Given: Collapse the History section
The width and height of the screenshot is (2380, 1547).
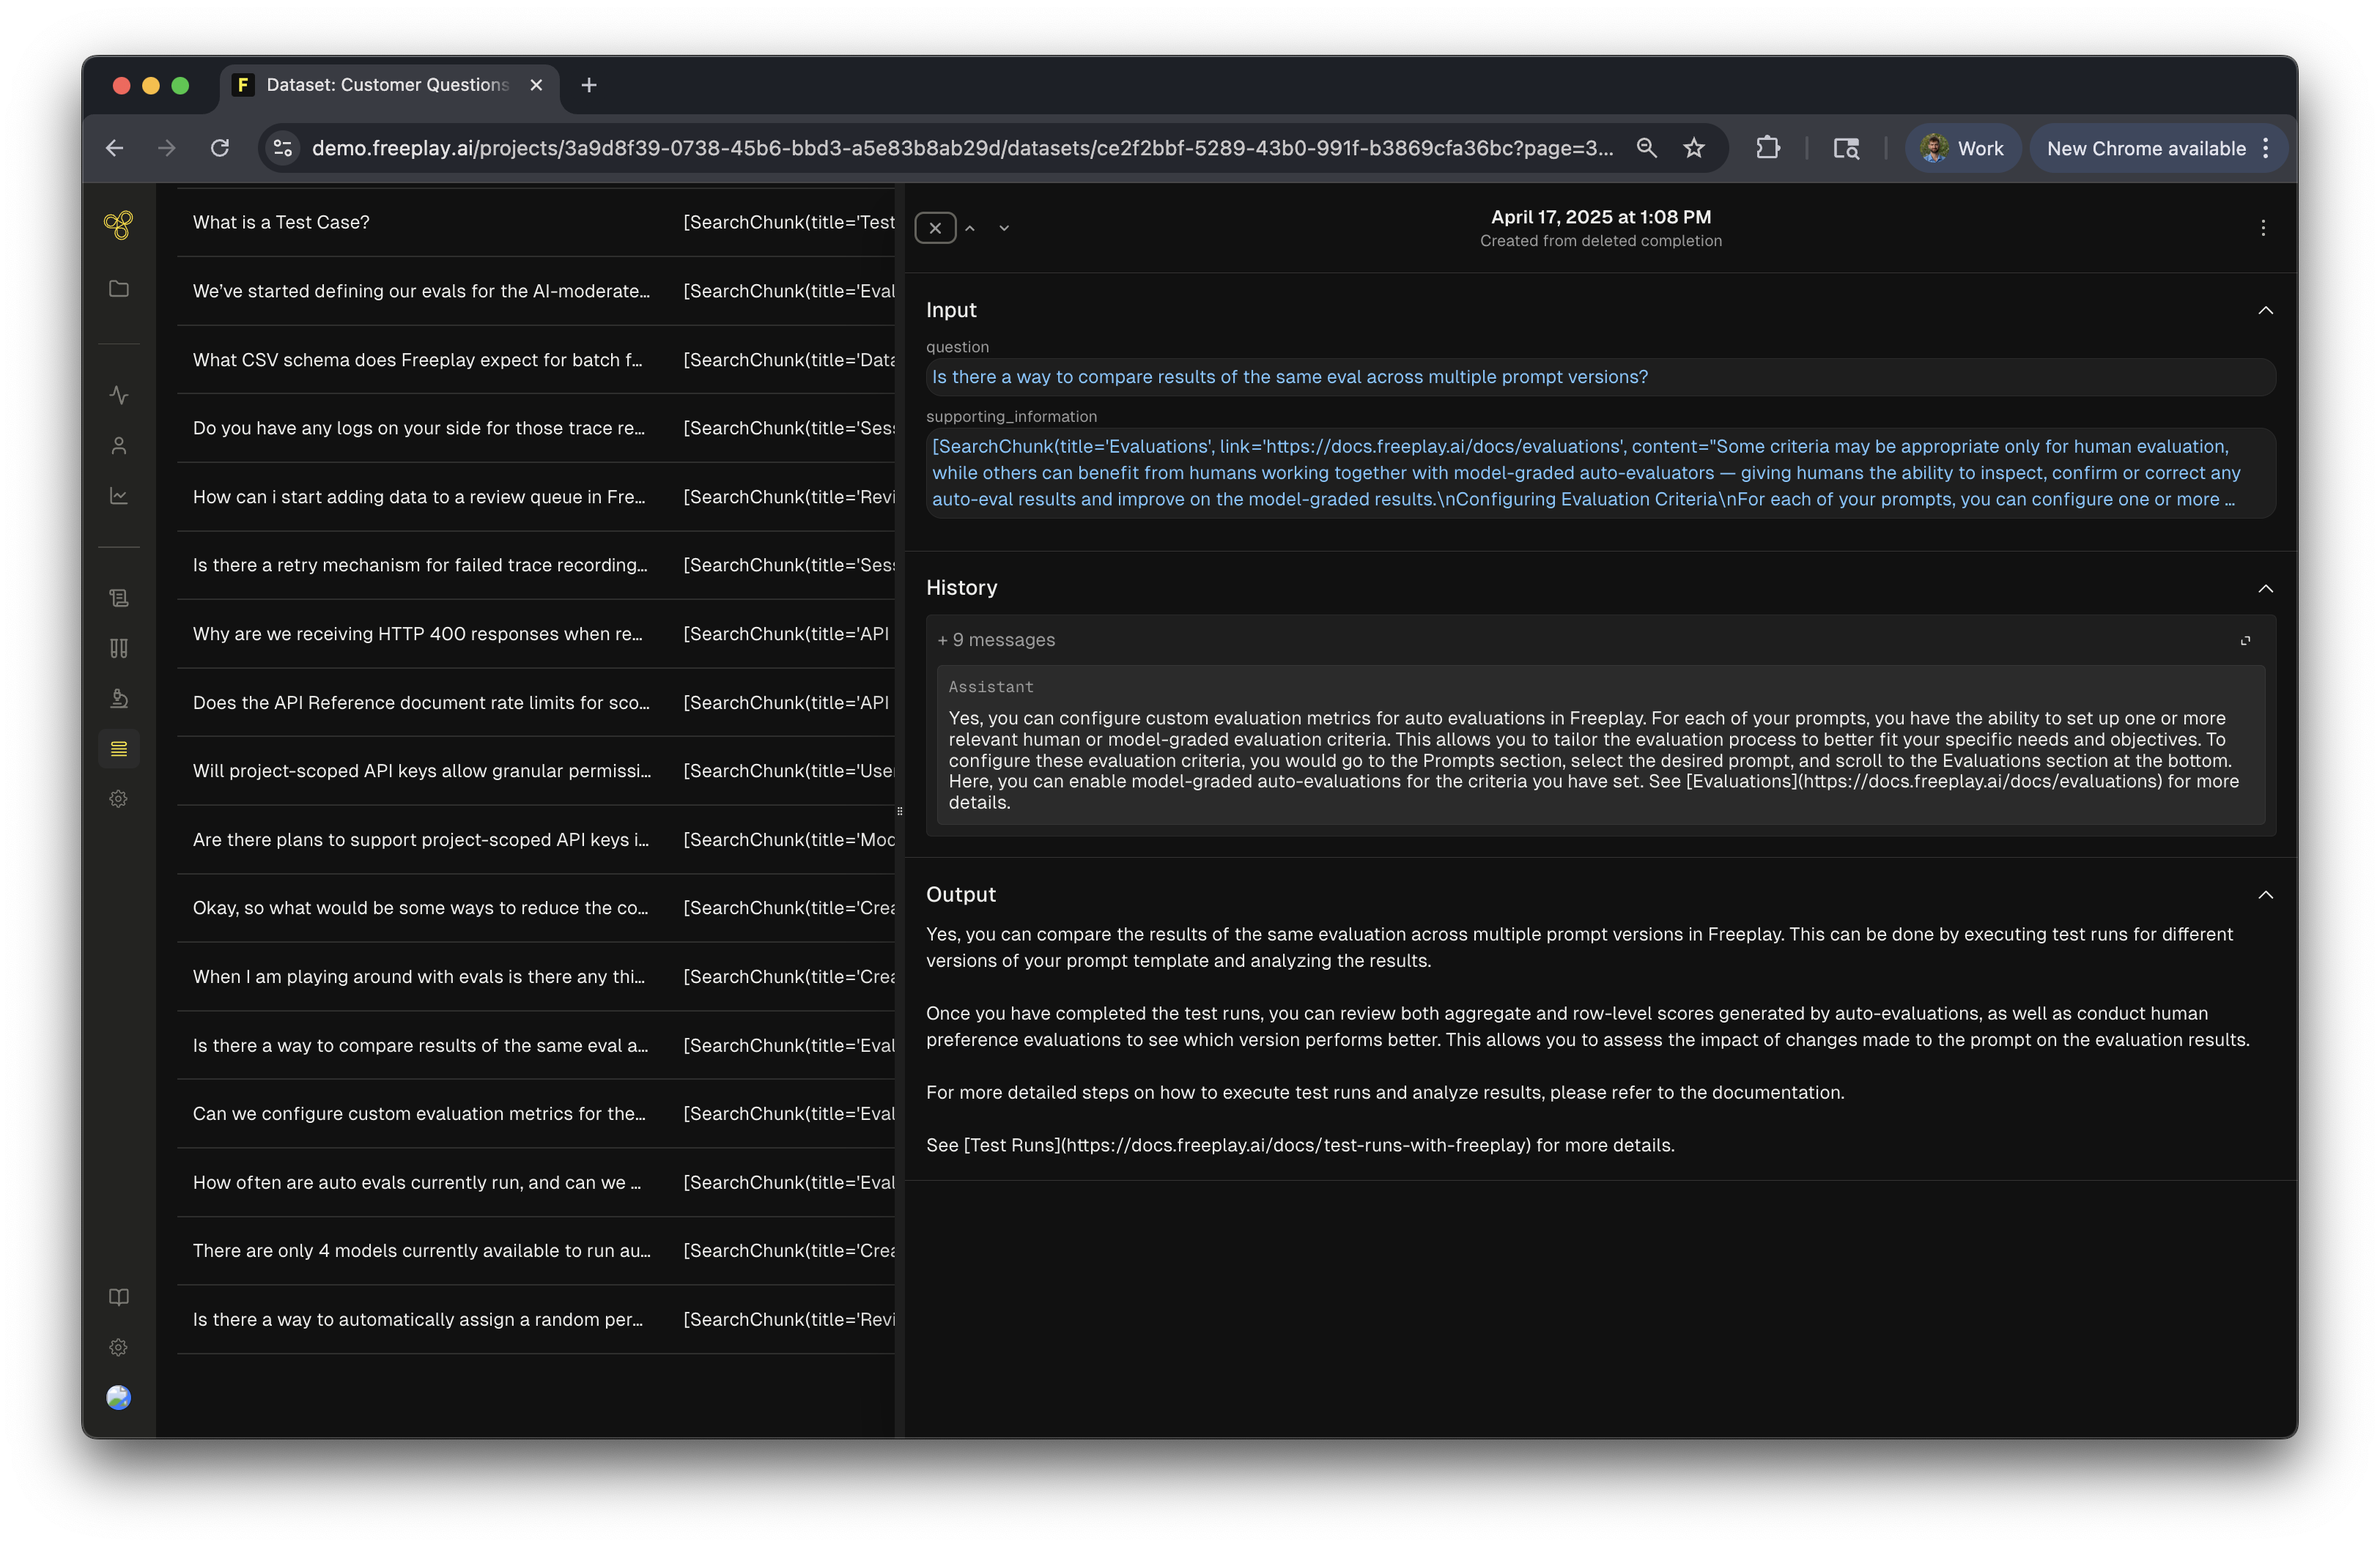Looking at the screenshot, I should pyautogui.click(x=2265, y=589).
